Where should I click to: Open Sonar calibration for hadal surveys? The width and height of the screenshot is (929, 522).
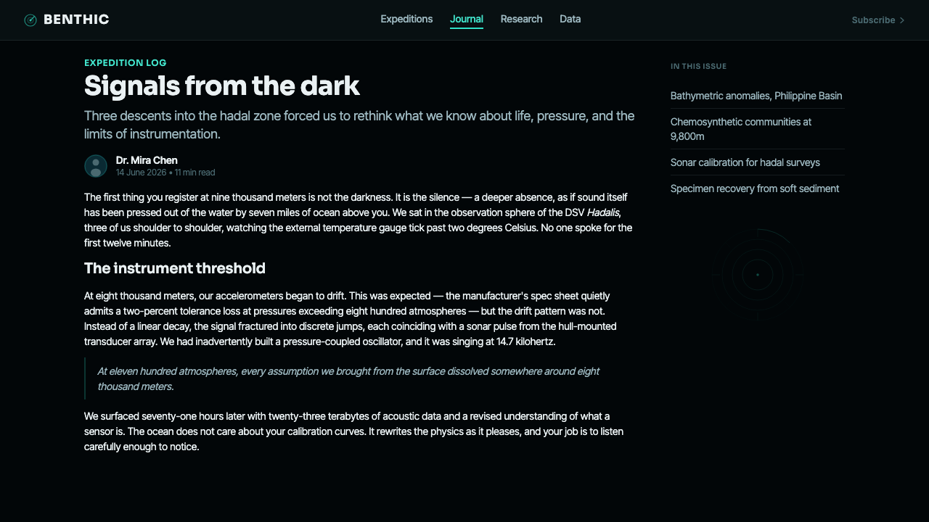tap(745, 162)
